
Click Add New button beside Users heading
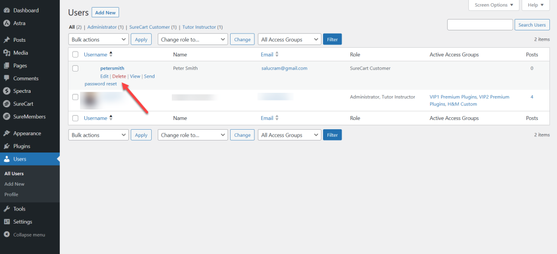105,12
